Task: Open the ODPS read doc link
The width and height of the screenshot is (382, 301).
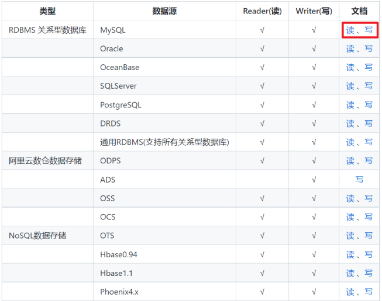Action: tap(350, 161)
